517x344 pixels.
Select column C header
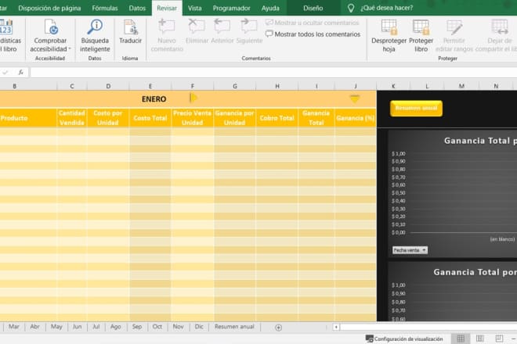click(72, 86)
